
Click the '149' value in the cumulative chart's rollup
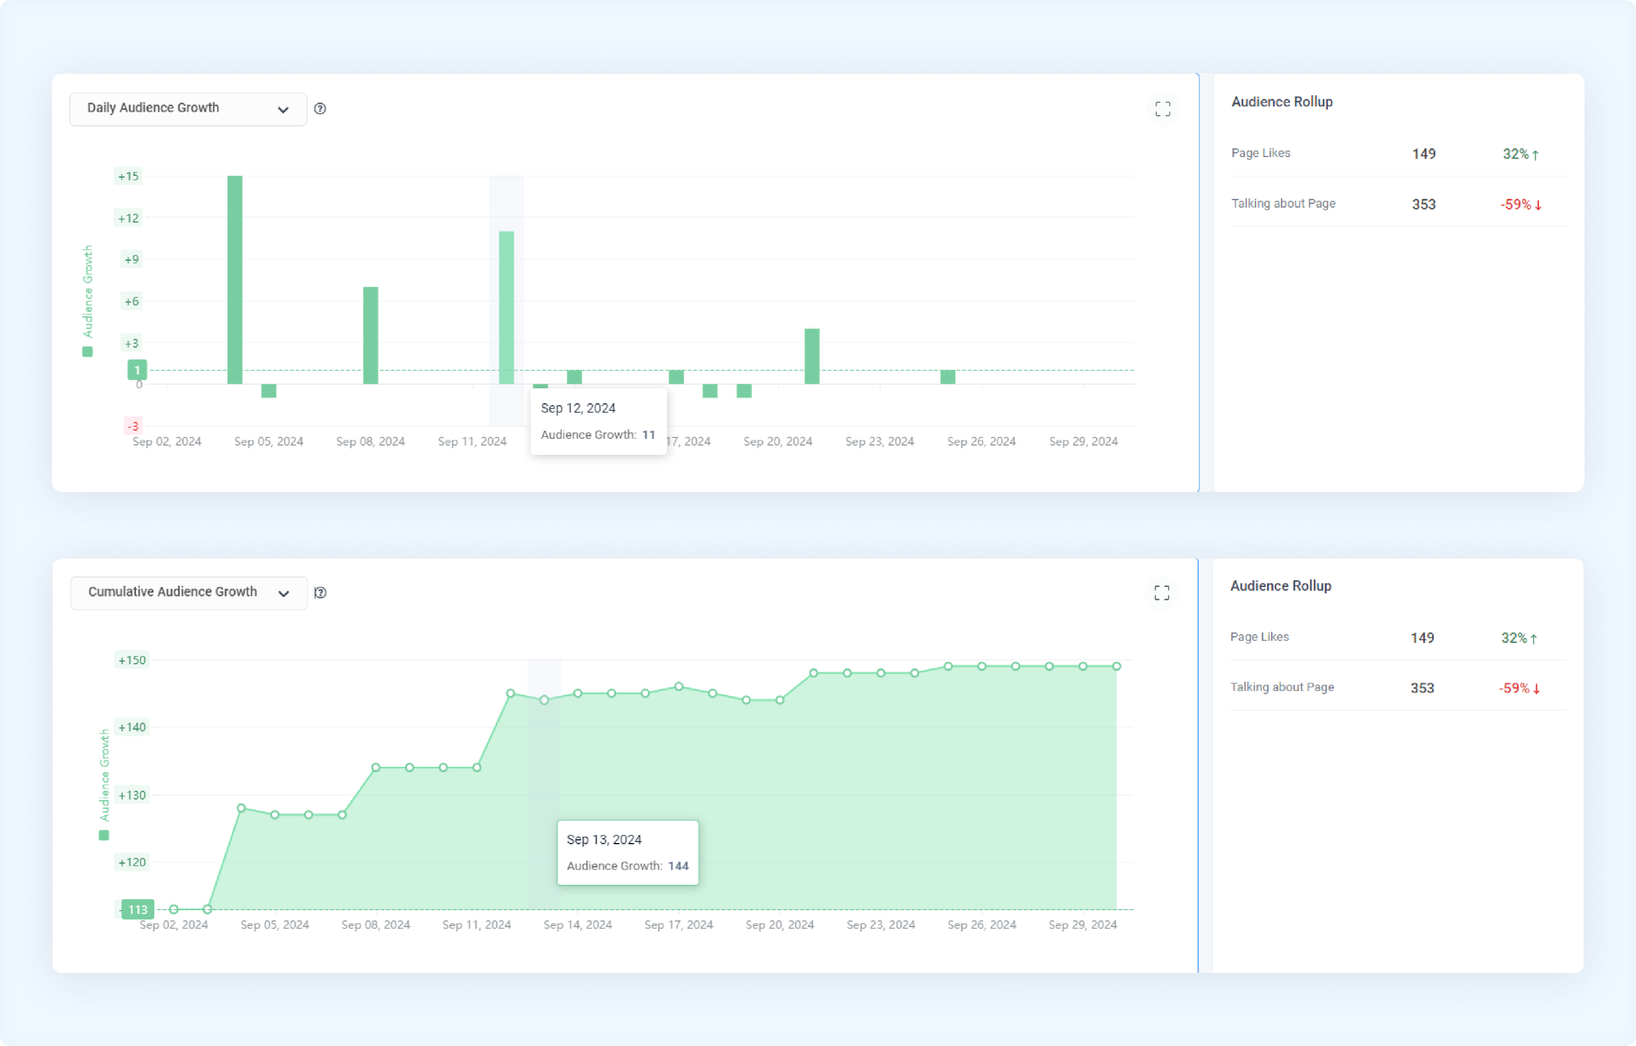1423,638
